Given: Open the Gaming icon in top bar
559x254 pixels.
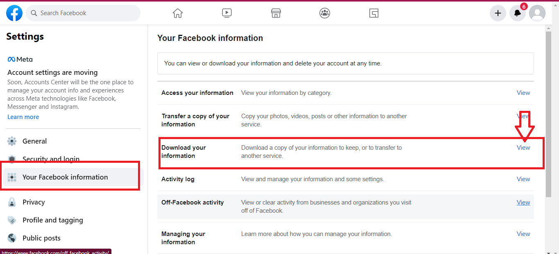Looking at the screenshot, I should (373, 13).
